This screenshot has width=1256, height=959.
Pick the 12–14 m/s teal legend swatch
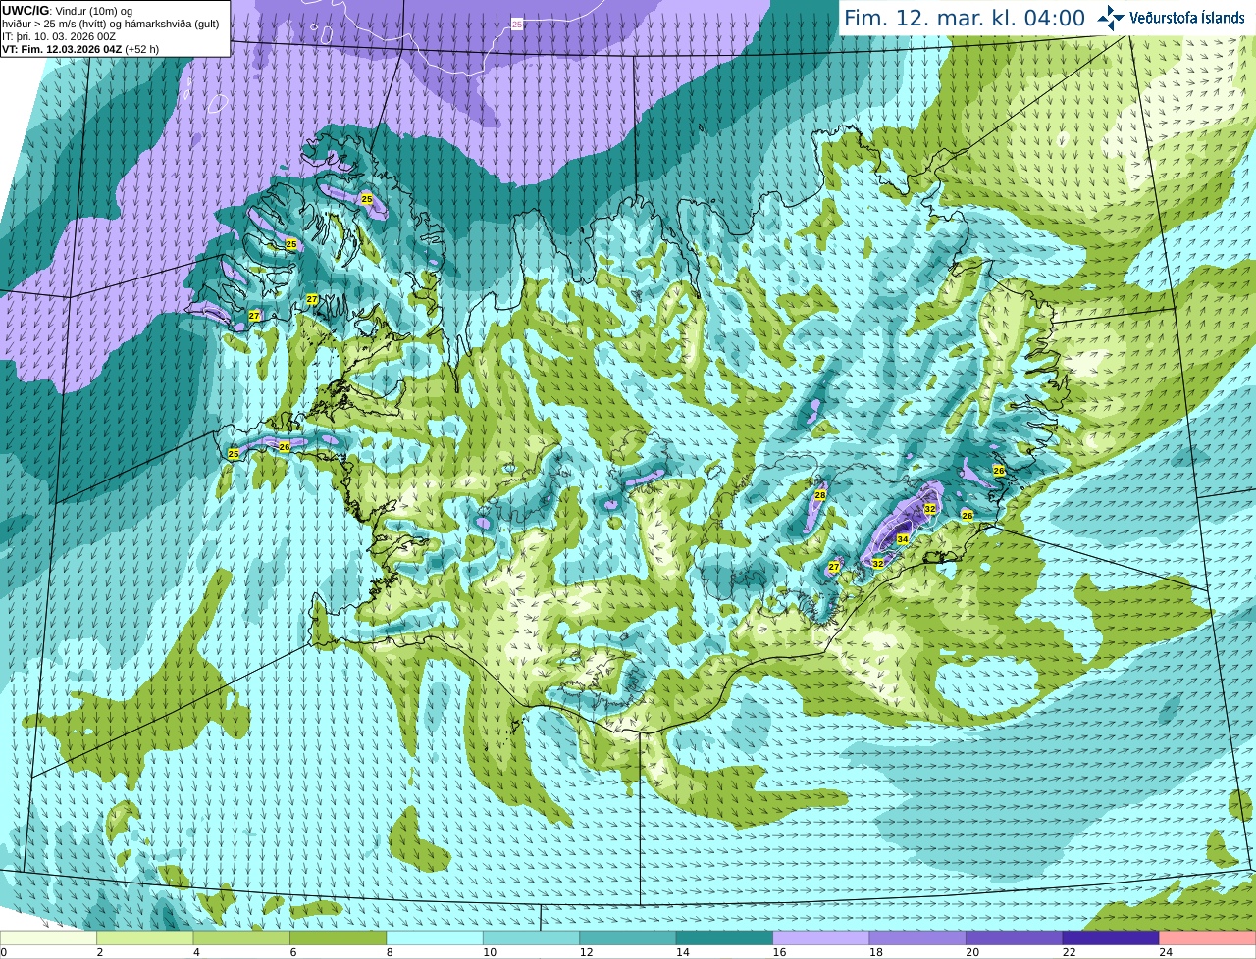pos(628,938)
